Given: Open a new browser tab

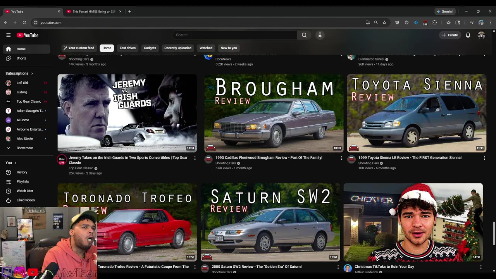Looking at the screenshot, I should (129, 12).
